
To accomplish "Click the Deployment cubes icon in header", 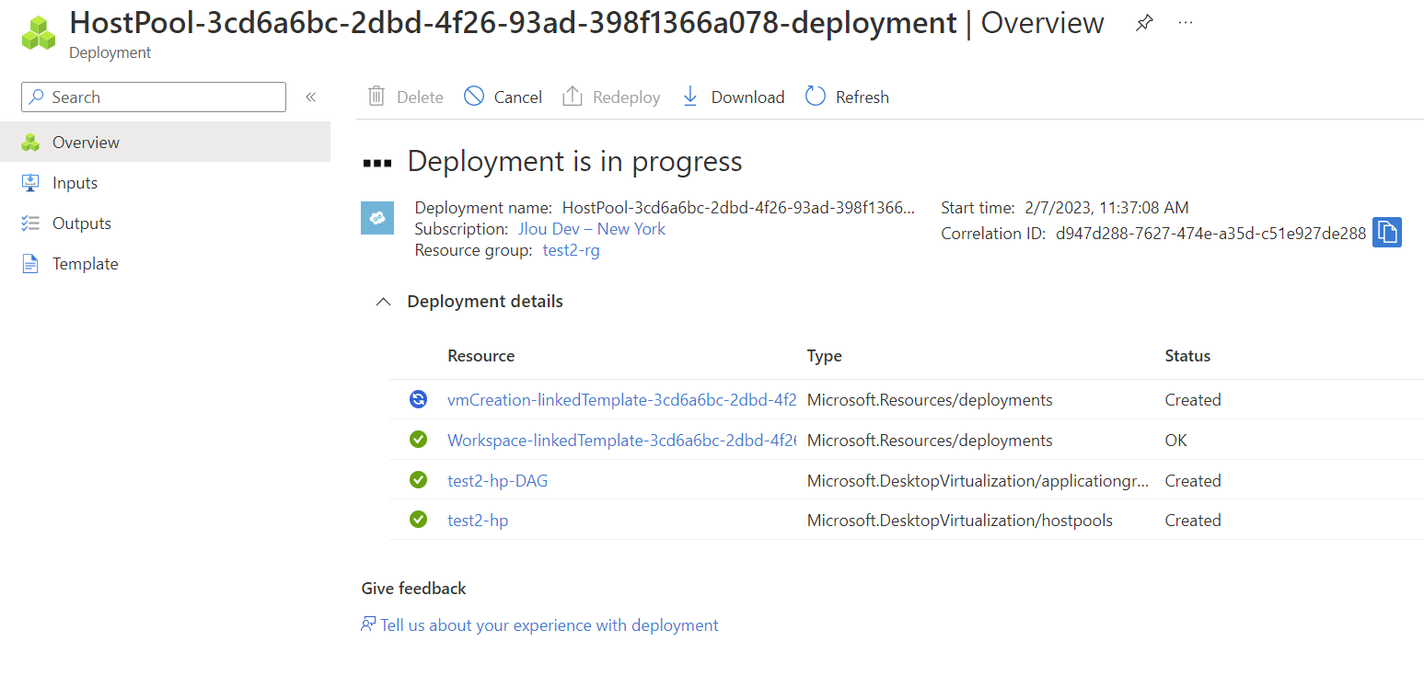I will 40,33.
